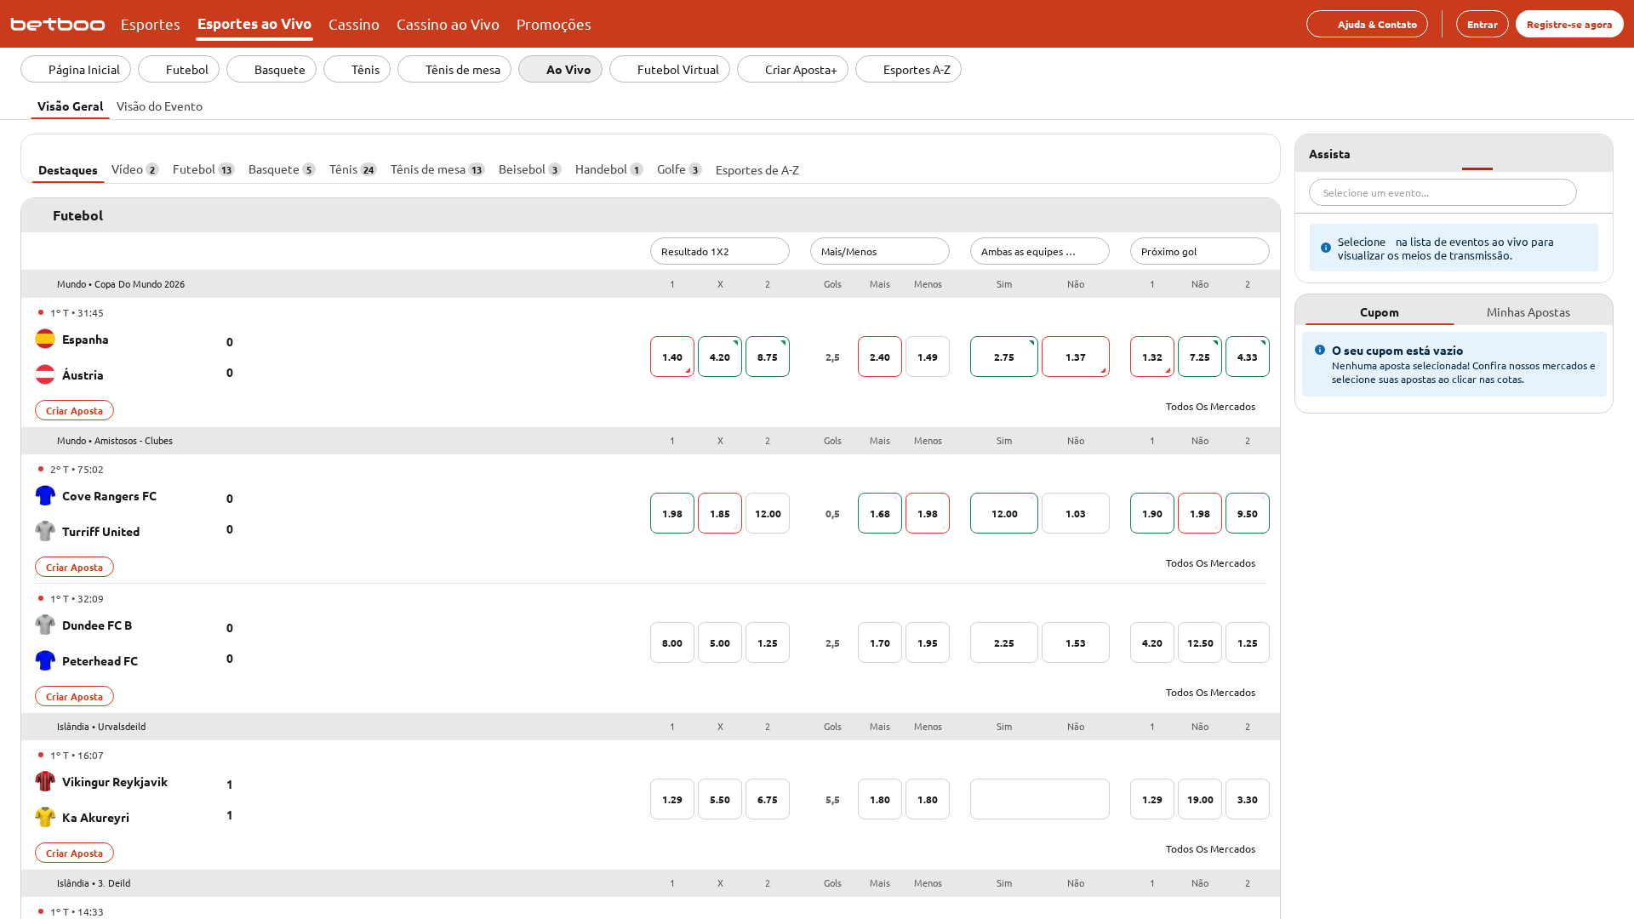Open the Futebol Virtual pill
The width and height of the screenshot is (1634, 919).
coord(670,69)
